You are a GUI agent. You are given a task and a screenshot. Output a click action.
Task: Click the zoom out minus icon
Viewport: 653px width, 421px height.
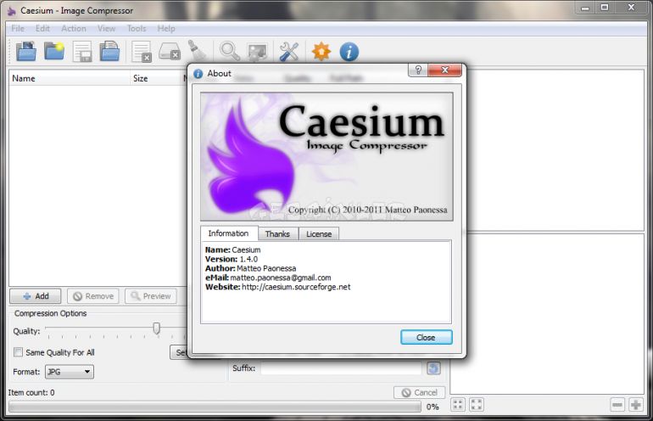[617, 404]
